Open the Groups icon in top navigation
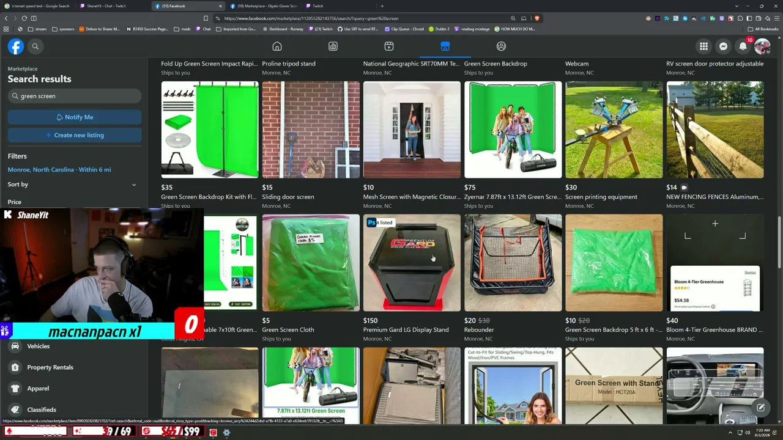The image size is (783, 440). point(501,46)
